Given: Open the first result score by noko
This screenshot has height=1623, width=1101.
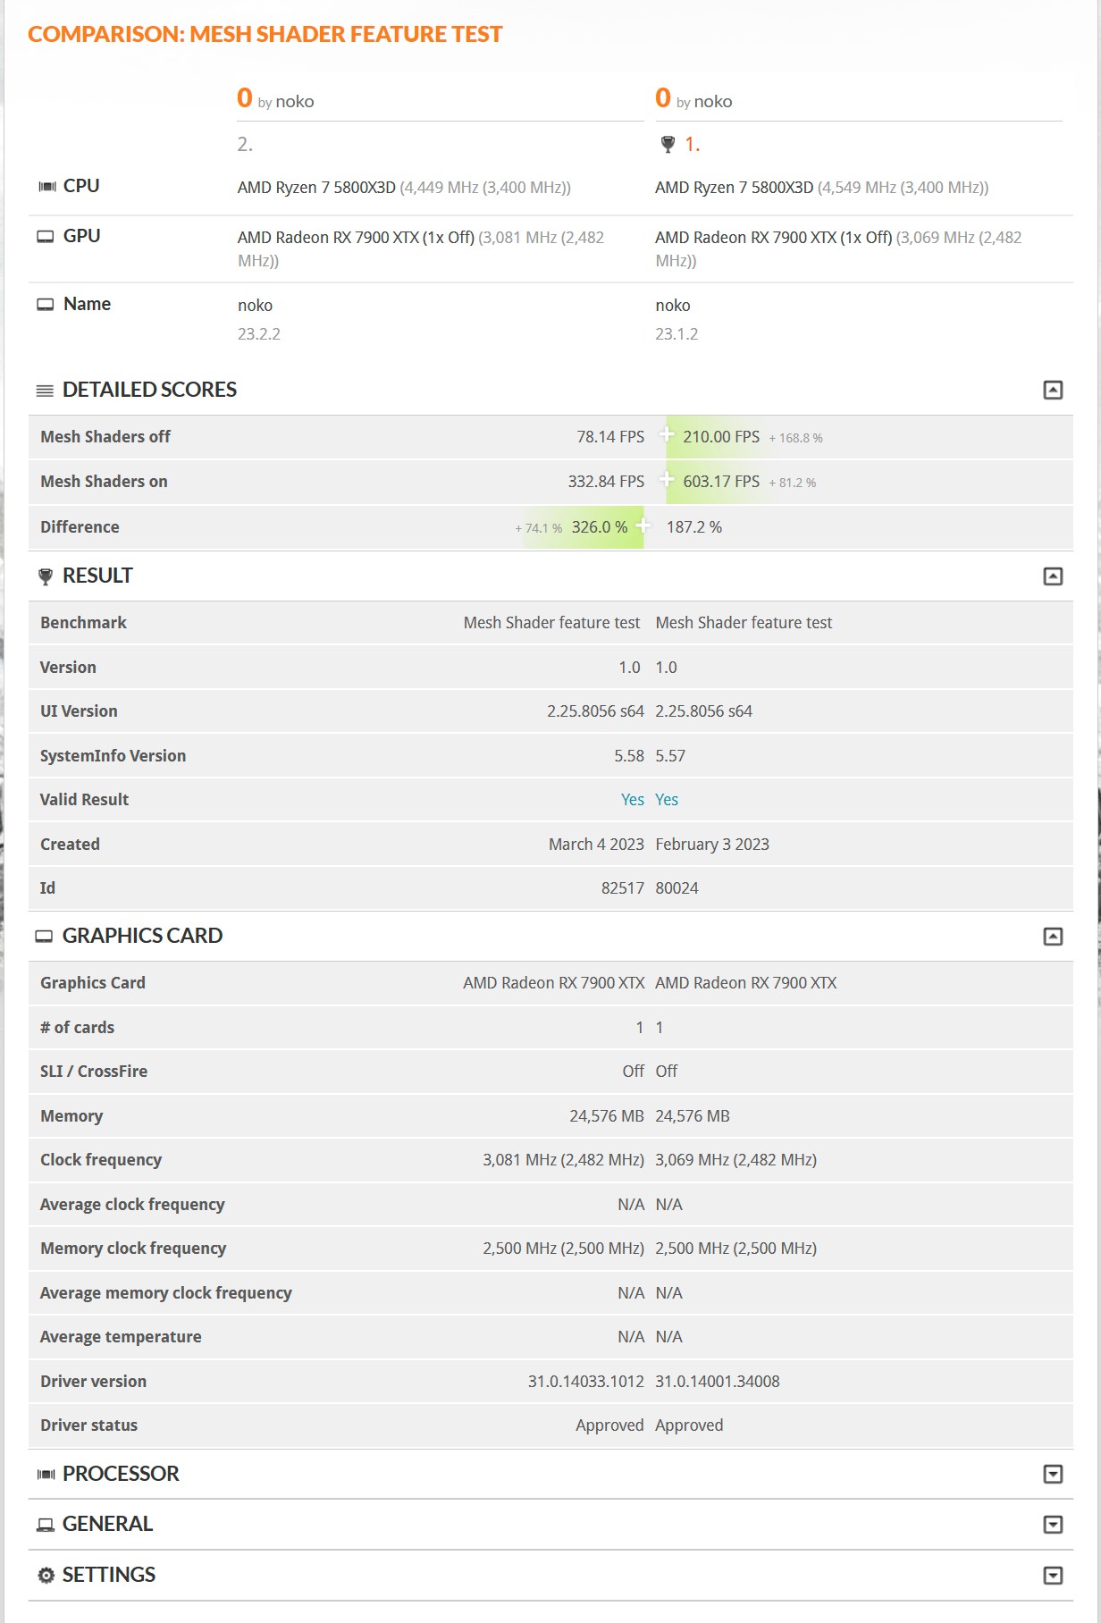Looking at the screenshot, I should [x=245, y=98].
